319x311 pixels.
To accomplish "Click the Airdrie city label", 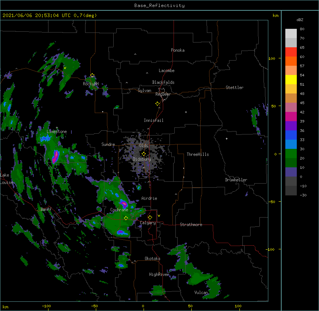I will pos(149,198).
